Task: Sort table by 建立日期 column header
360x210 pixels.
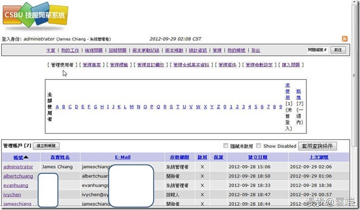Action: (x=258, y=158)
